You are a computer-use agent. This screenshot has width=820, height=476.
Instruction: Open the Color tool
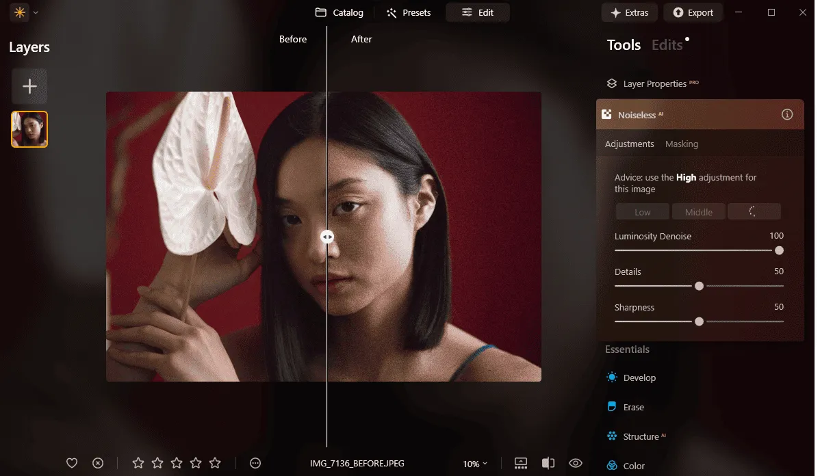(634, 465)
